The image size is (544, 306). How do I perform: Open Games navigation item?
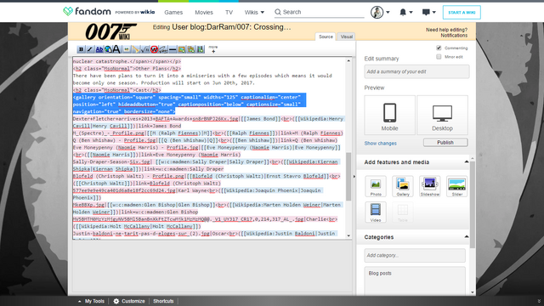(x=173, y=12)
